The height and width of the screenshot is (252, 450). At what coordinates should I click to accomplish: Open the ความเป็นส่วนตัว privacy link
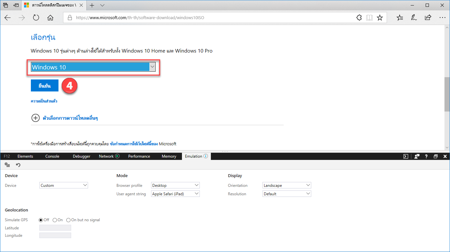point(44,101)
